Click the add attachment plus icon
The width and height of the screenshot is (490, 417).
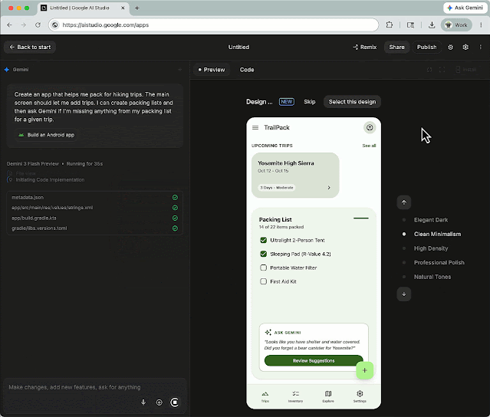click(159, 402)
